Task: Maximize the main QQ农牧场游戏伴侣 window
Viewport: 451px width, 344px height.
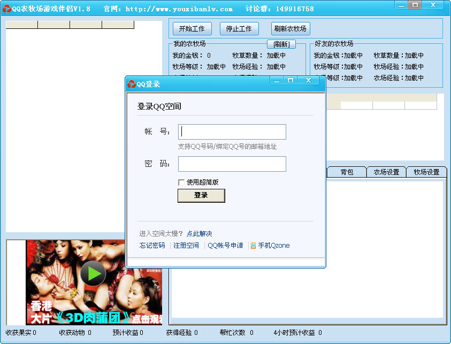Action: 415,5
